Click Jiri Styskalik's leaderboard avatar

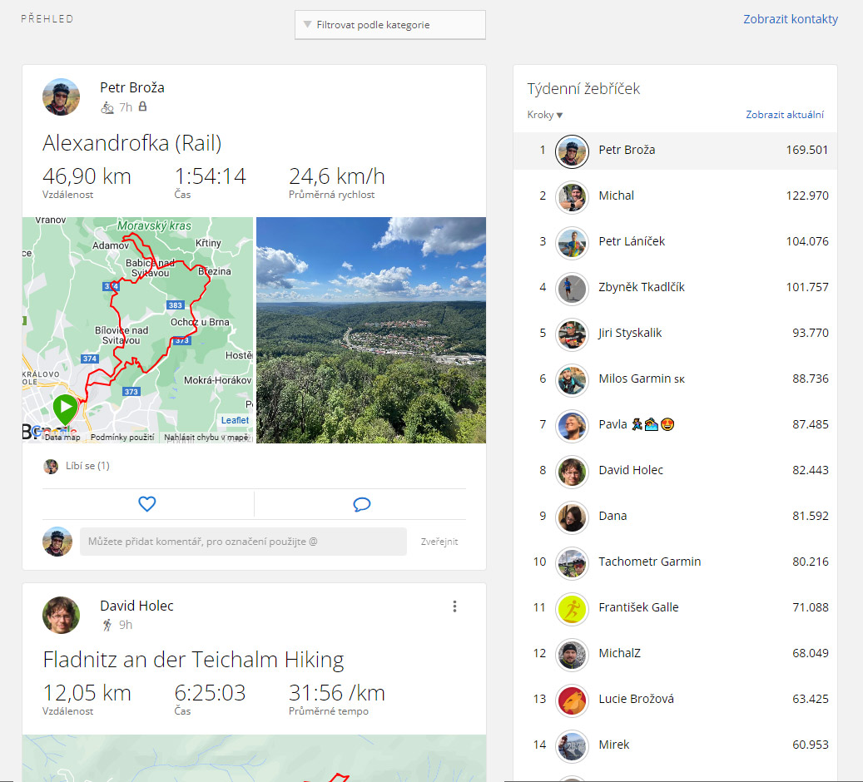(572, 334)
